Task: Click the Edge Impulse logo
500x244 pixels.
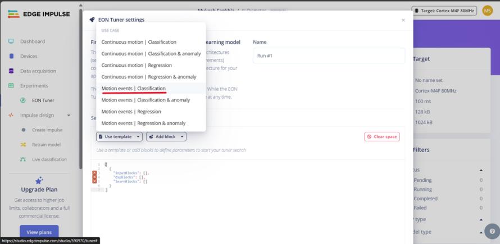Action: pyautogui.click(x=39, y=14)
